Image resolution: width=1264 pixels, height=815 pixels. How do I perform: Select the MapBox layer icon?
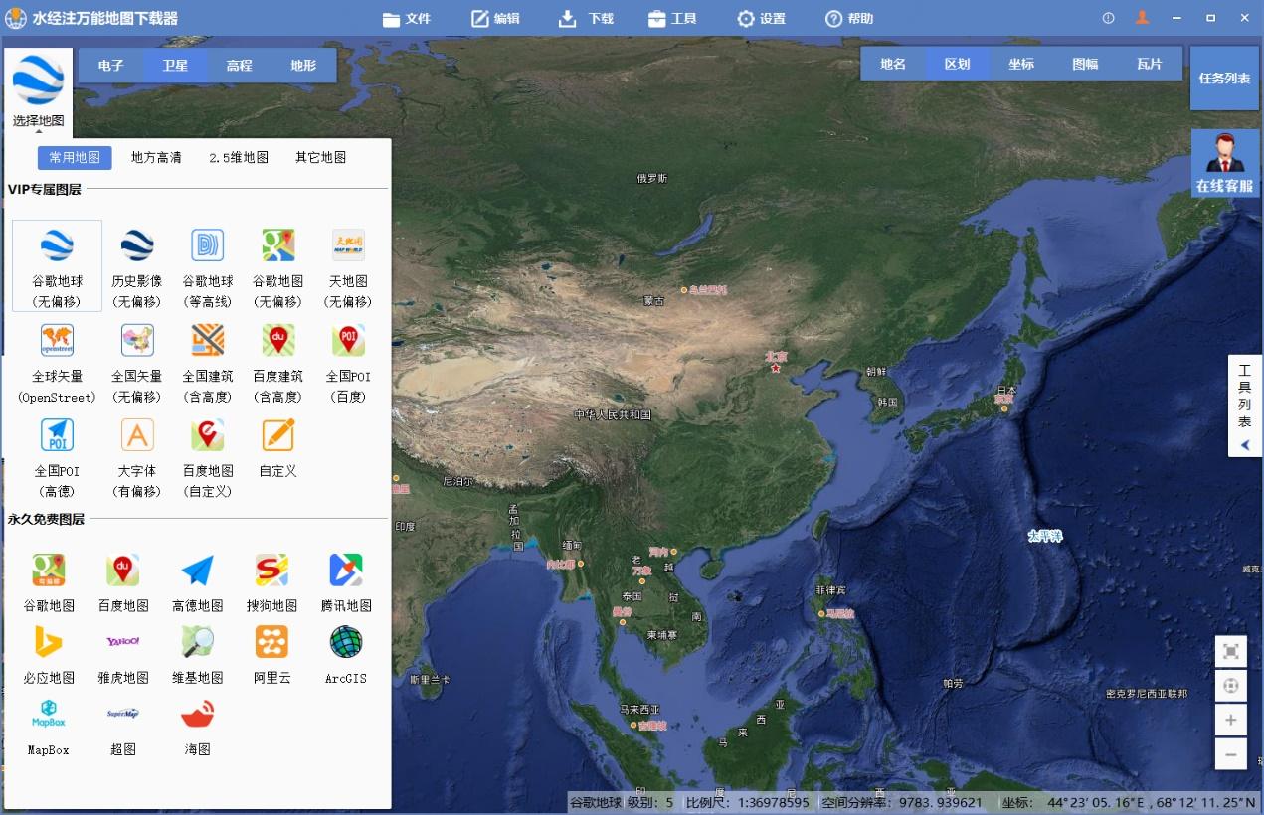[x=48, y=714]
